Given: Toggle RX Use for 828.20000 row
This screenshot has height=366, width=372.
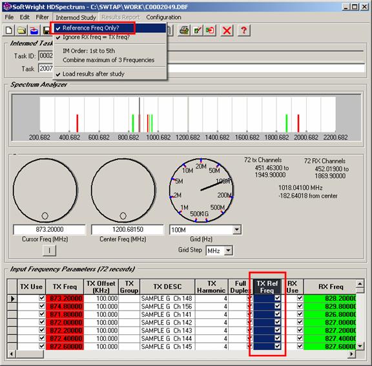Looking at the screenshot, I should [x=300, y=298].
